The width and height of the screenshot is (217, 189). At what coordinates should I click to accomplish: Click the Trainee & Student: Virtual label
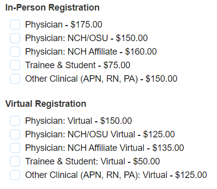click(x=92, y=161)
